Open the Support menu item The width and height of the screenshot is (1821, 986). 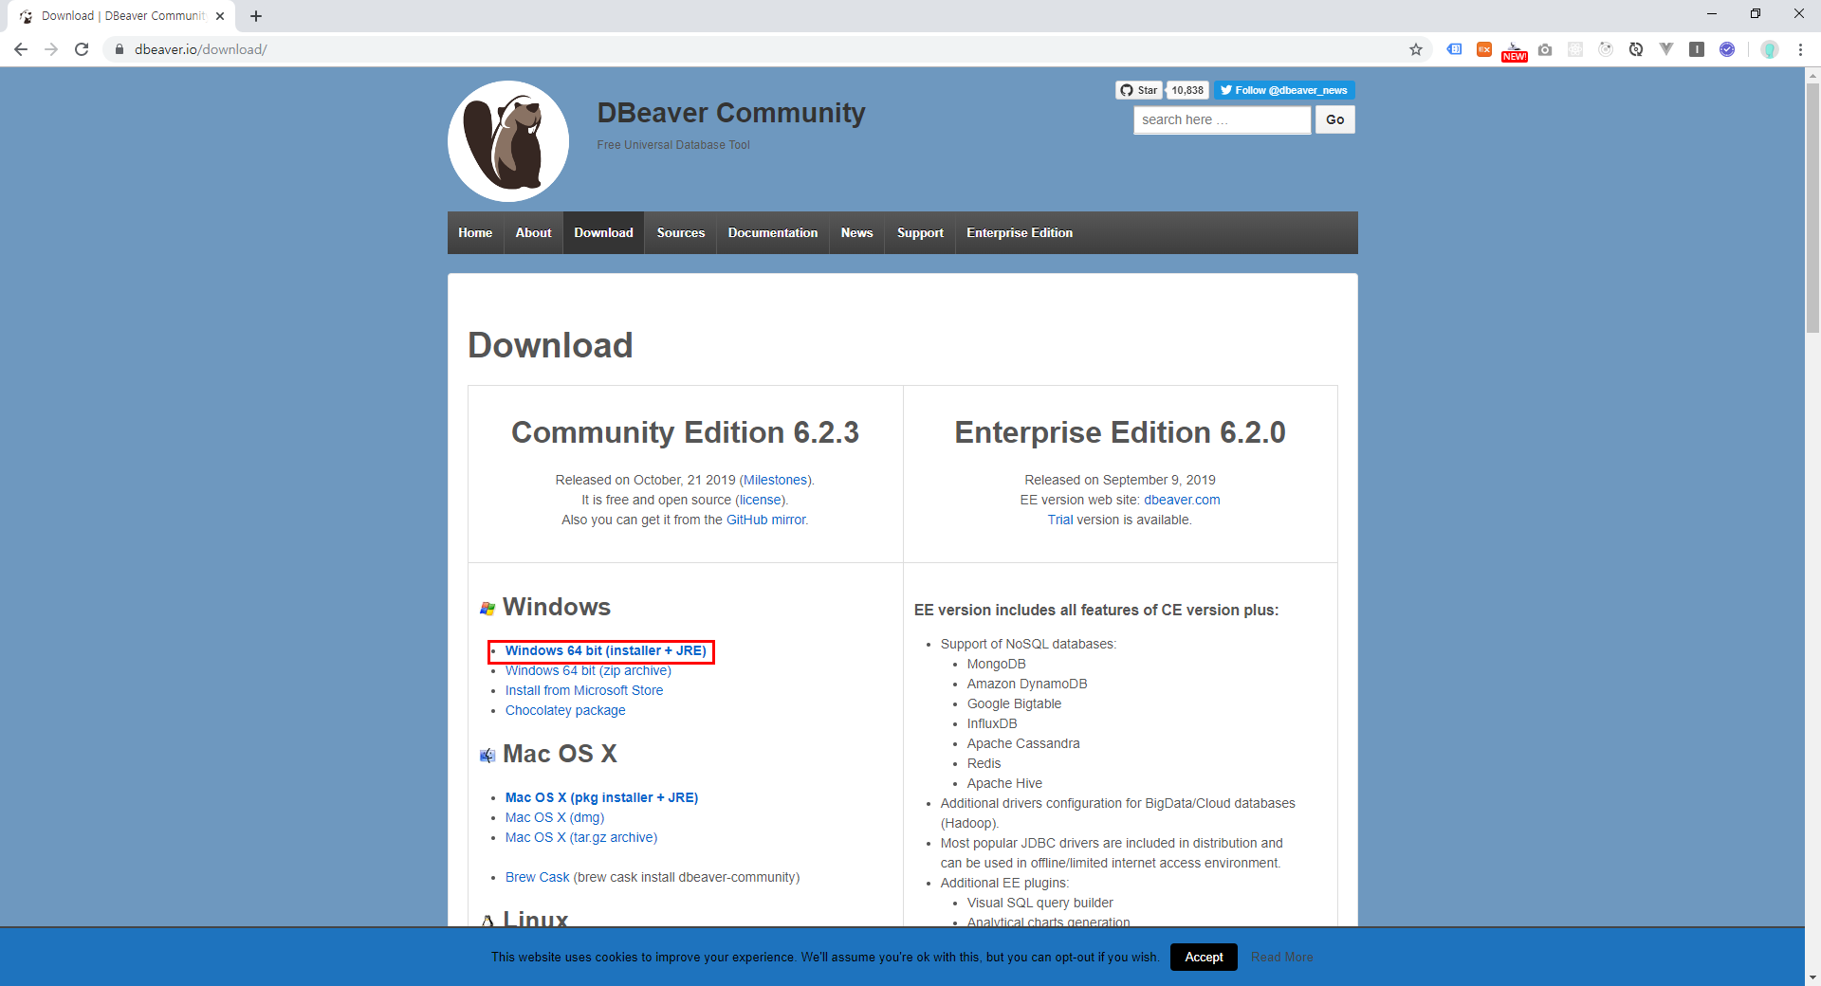(920, 232)
